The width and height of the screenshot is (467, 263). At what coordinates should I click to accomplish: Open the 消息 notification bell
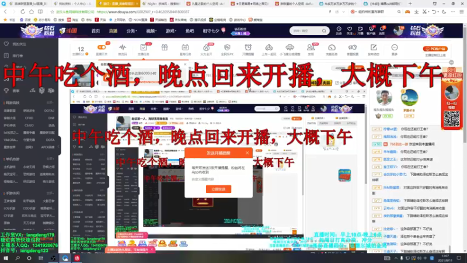click(x=382, y=31)
